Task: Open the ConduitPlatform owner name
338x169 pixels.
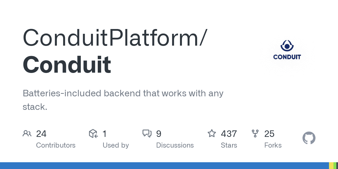Action: (115, 38)
